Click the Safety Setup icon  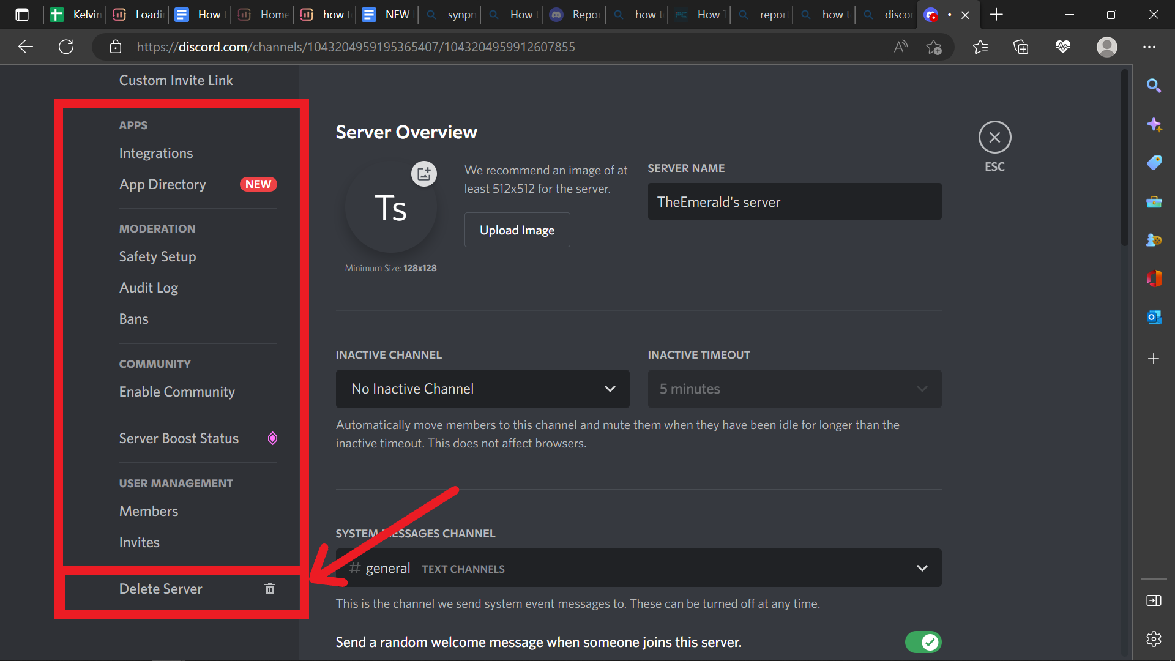[x=157, y=256]
